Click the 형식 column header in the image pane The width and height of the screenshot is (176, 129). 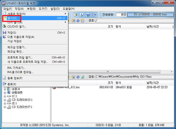point(128,27)
